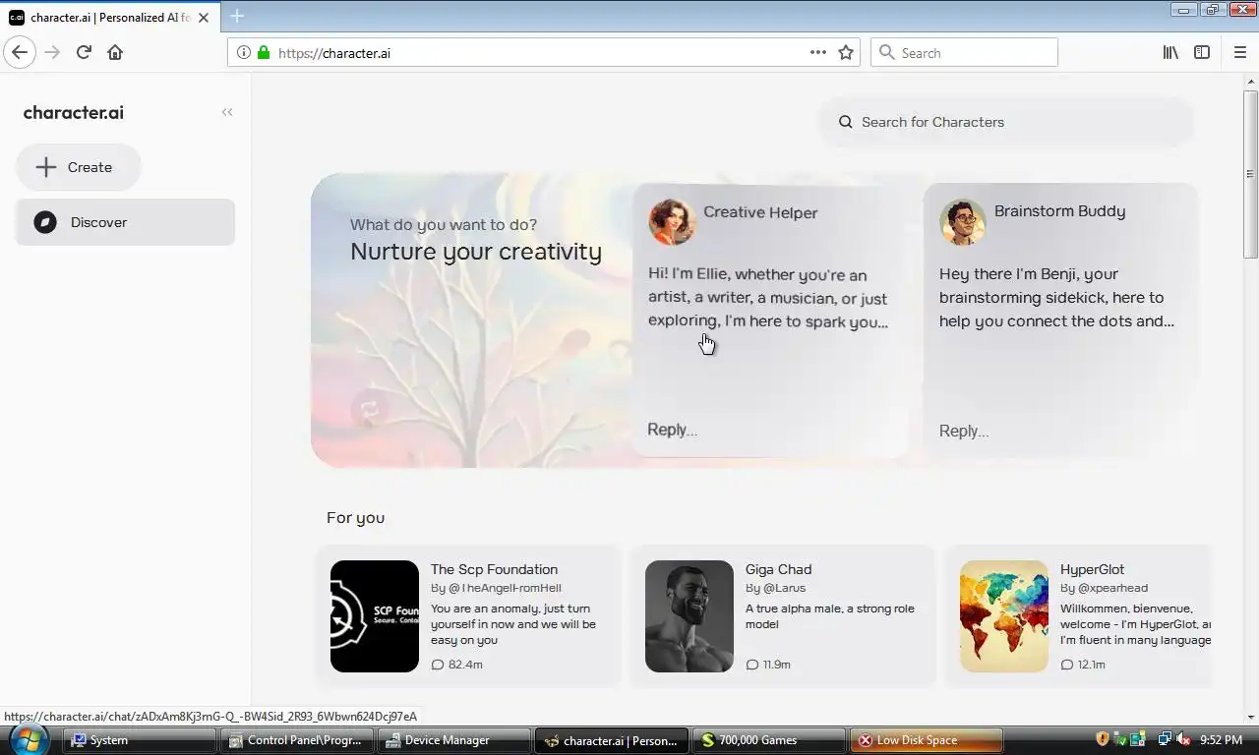Open the Windows Start button
The width and height of the screenshot is (1259, 755).
pos(28,739)
